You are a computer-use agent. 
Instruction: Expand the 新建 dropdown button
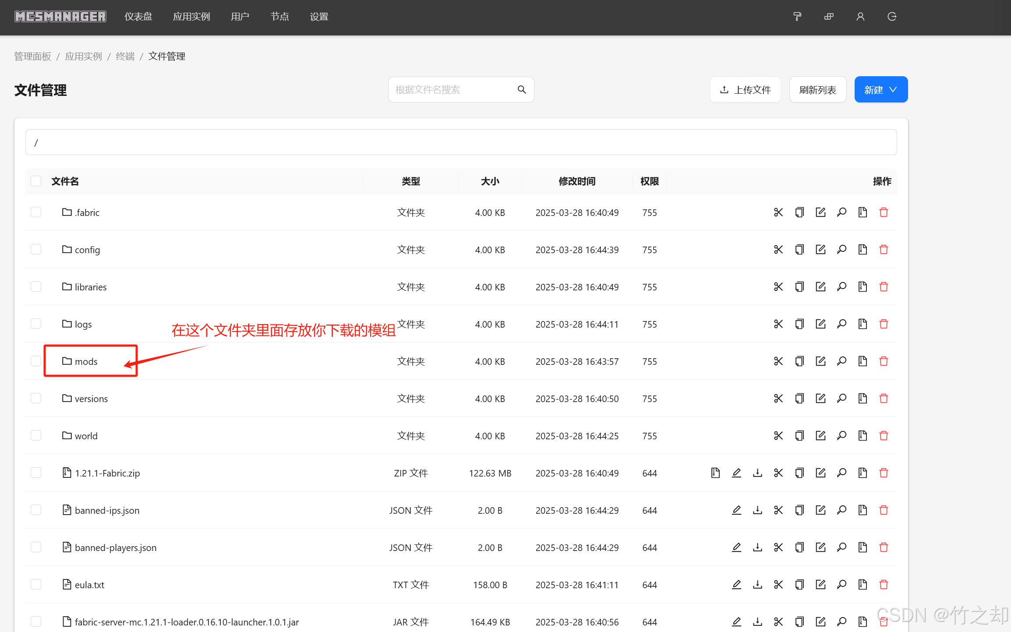click(880, 90)
